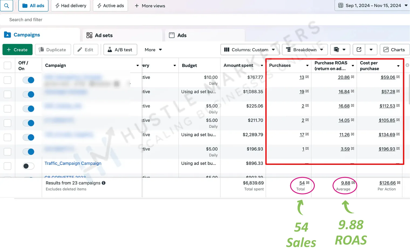The image size is (410, 251).
Task: Click the Duplicate button
Action: point(53,50)
